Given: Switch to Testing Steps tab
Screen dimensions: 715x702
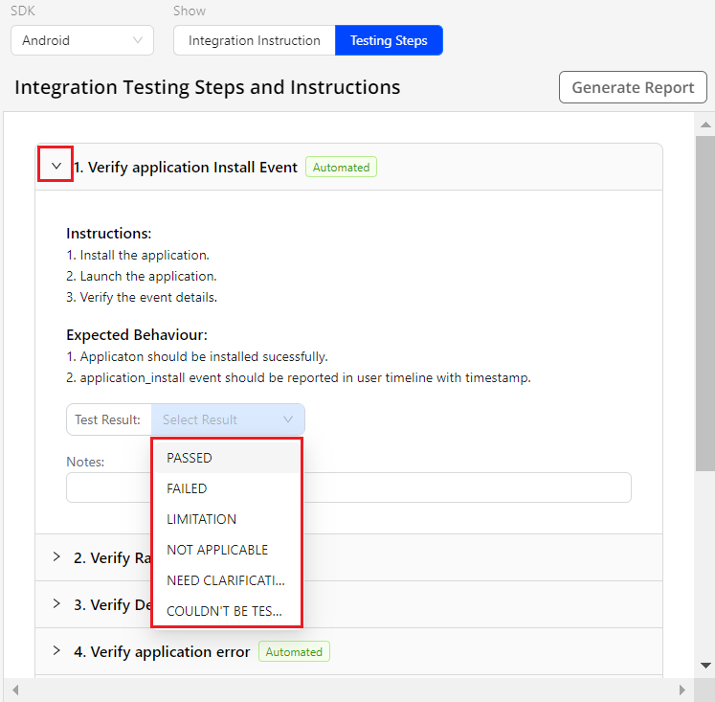Looking at the screenshot, I should (x=389, y=40).
